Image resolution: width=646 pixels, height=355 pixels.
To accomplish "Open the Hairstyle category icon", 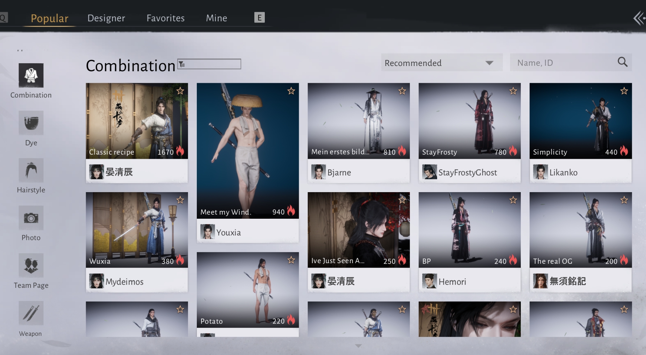I will click(x=31, y=170).
